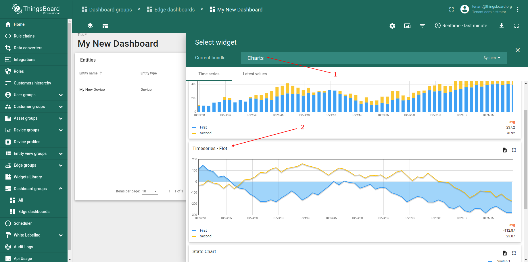The image size is (528, 262).
Task: Open Customers hierarchy
Action: click(34, 83)
